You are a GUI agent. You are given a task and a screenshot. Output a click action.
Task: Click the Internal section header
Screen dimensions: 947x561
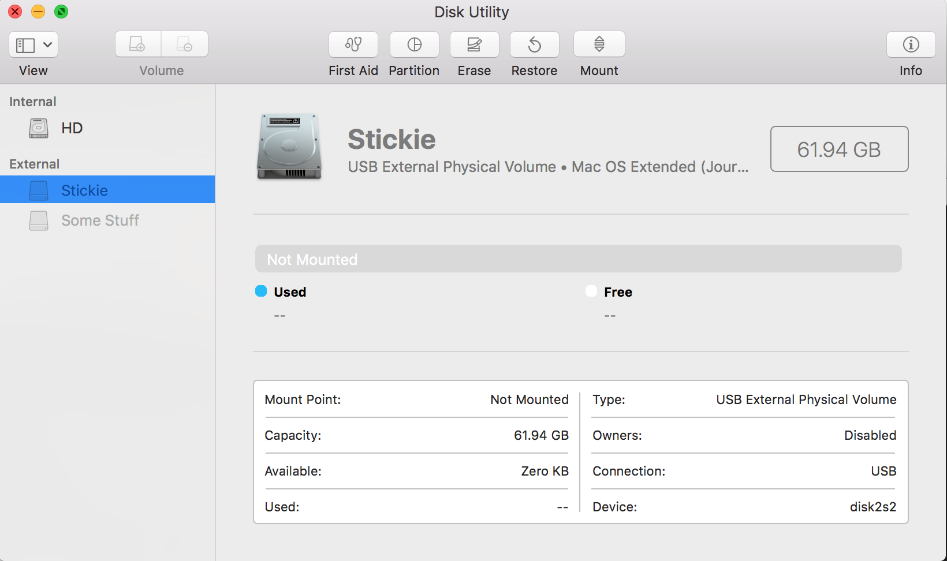point(33,102)
